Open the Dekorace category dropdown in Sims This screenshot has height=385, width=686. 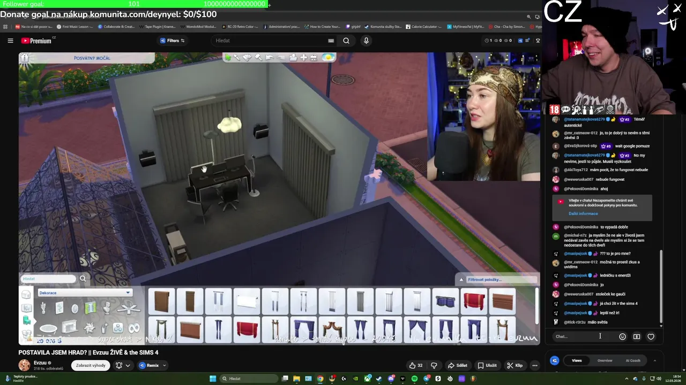pyautogui.click(x=85, y=292)
